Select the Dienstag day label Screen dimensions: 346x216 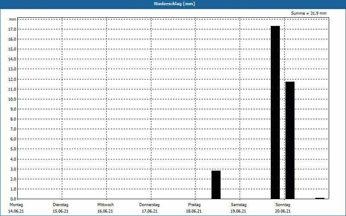[61, 205]
